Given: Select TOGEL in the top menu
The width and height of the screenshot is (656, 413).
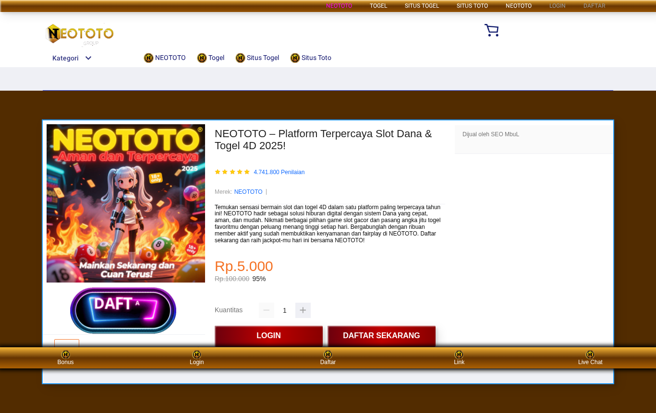Looking at the screenshot, I should (378, 6).
